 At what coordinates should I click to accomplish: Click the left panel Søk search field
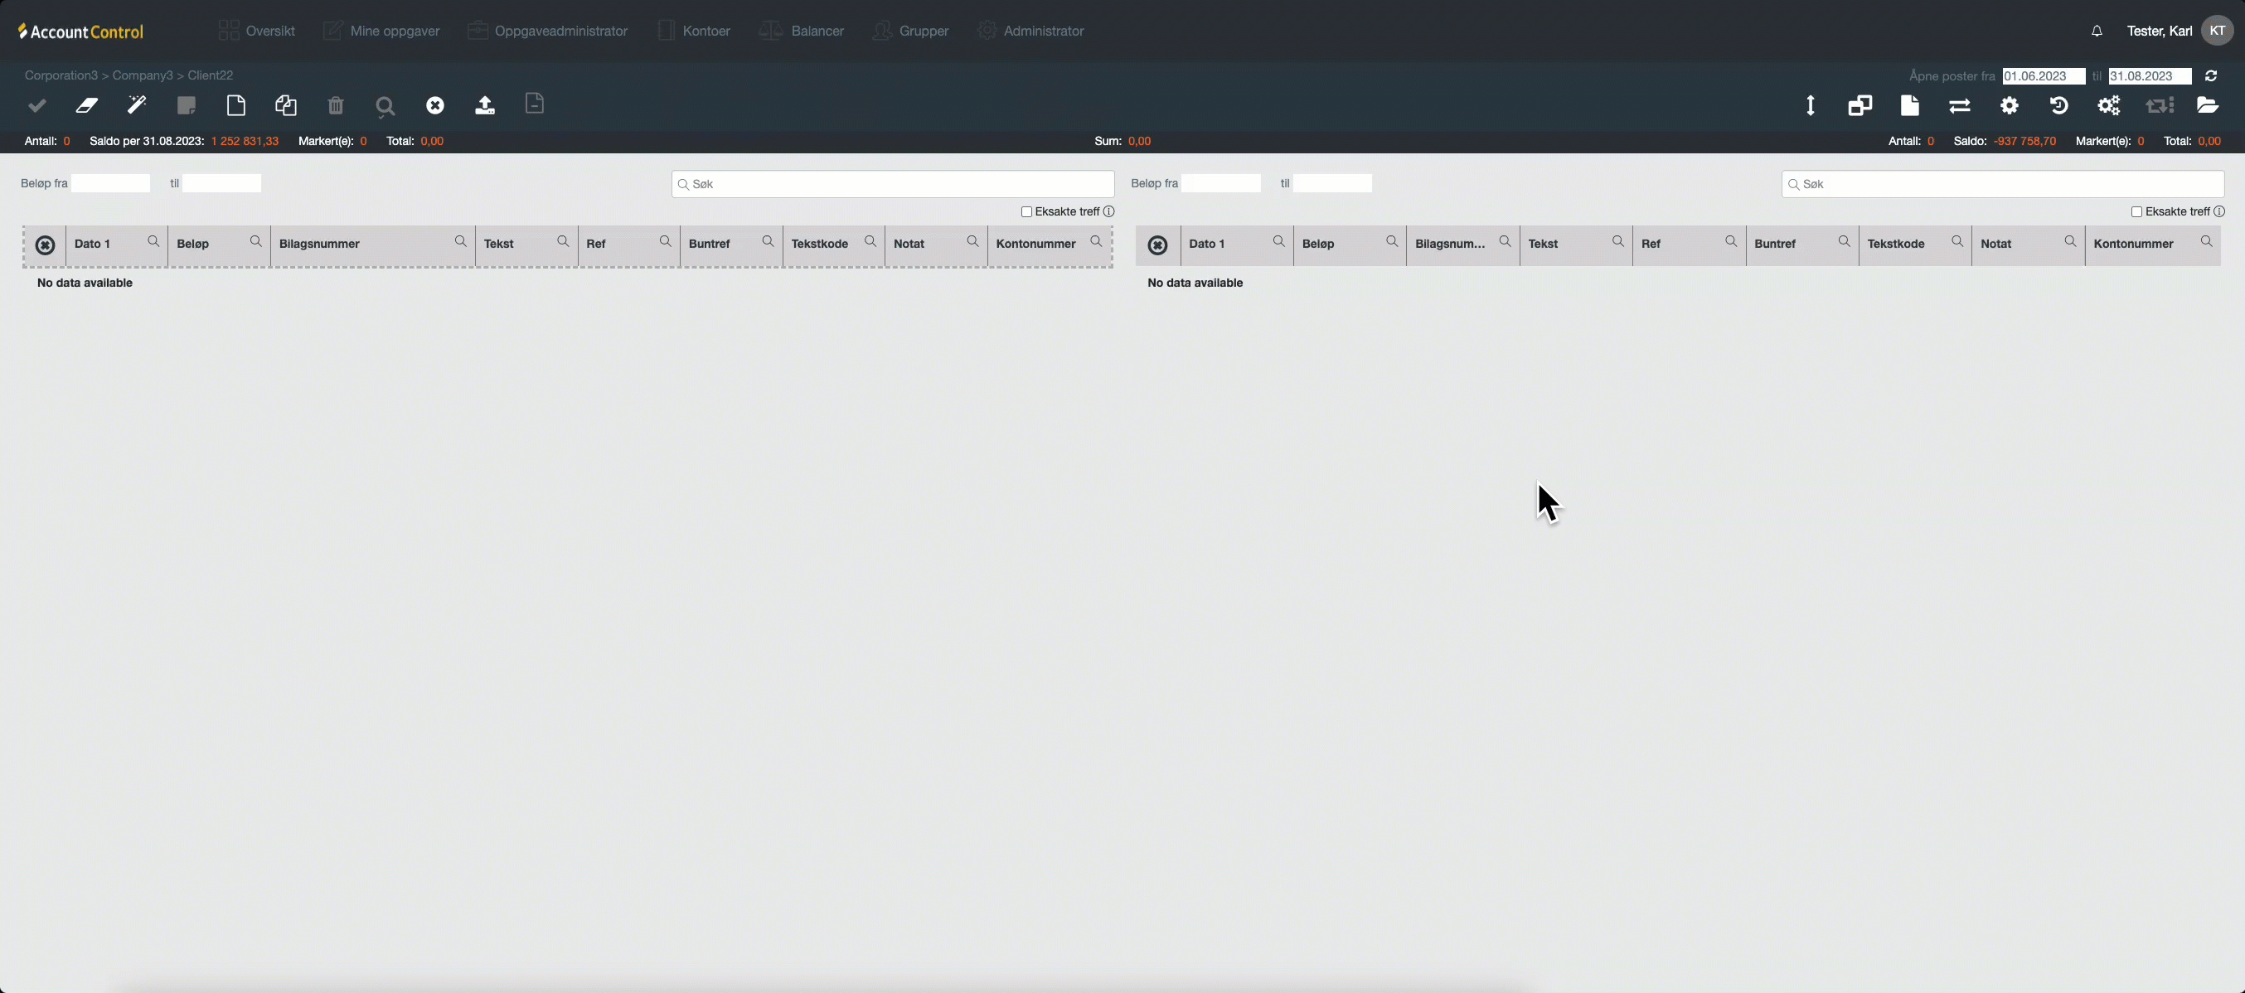click(892, 184)
